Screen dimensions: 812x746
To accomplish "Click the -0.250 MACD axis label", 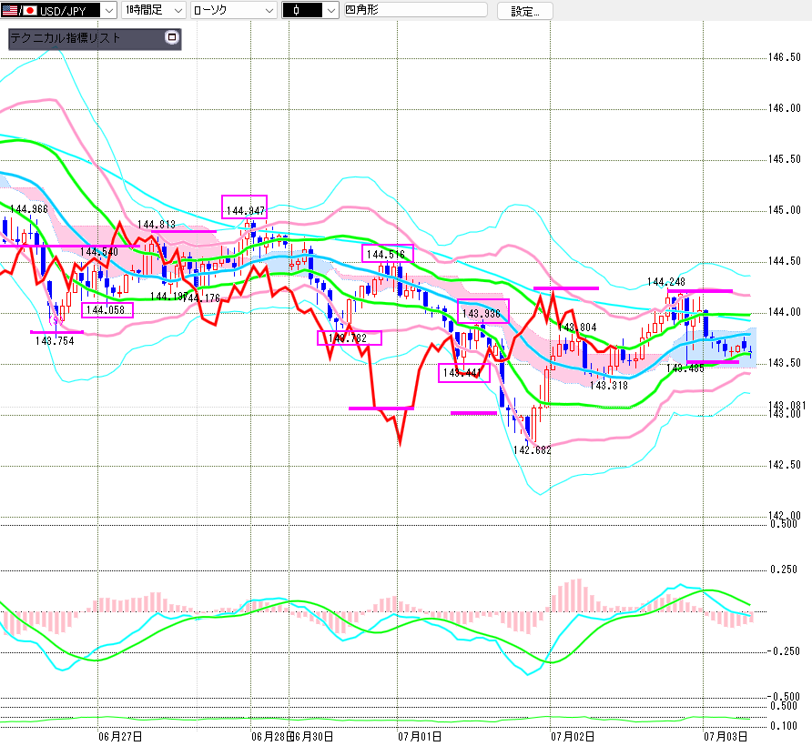I will [x=783, y=650].
